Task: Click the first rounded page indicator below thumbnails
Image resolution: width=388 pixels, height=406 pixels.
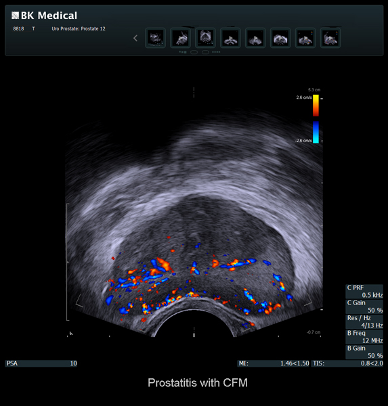Action: pos(194,52)
